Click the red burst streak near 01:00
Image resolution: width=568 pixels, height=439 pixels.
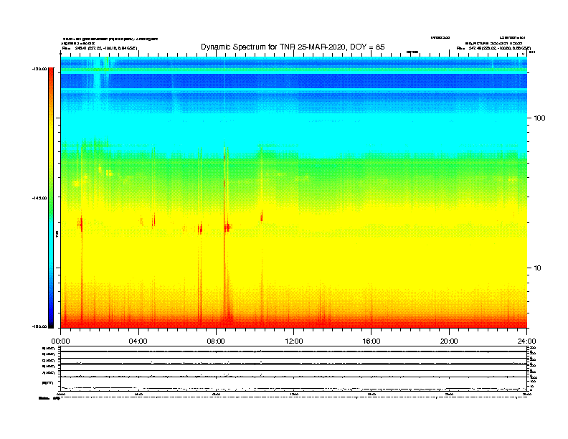point(82,268)
